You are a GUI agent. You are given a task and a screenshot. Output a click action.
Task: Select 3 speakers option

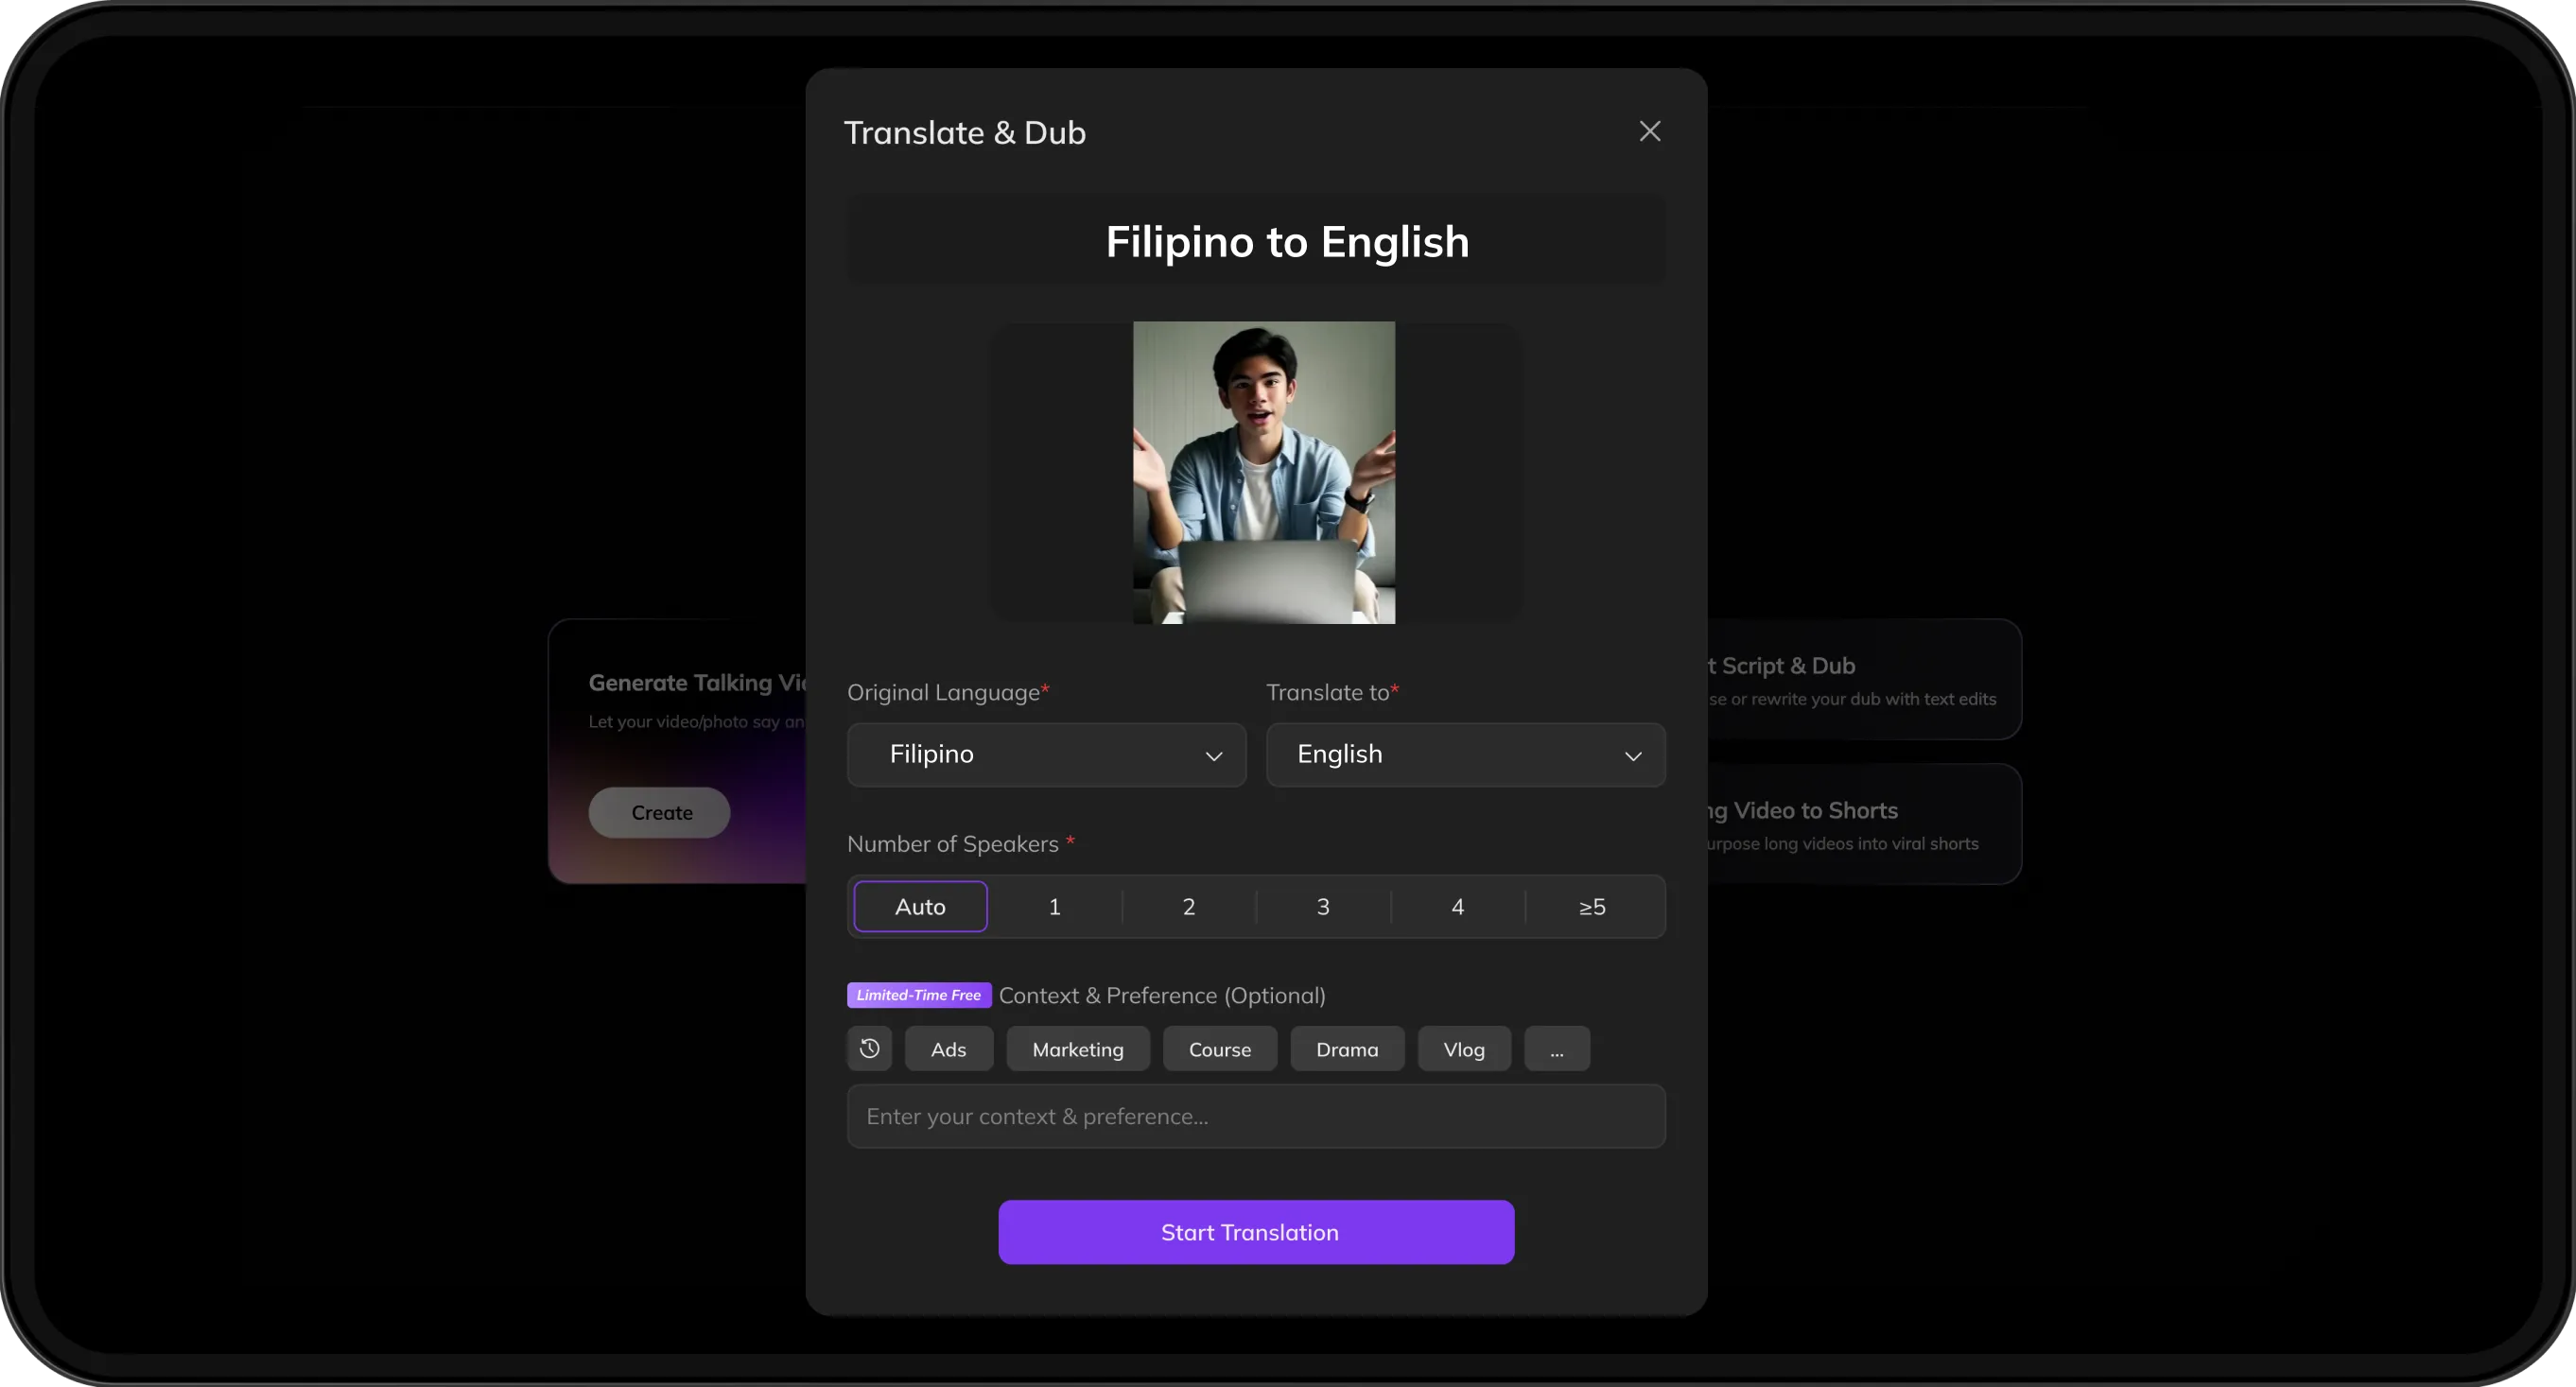tap(1322, 906)
